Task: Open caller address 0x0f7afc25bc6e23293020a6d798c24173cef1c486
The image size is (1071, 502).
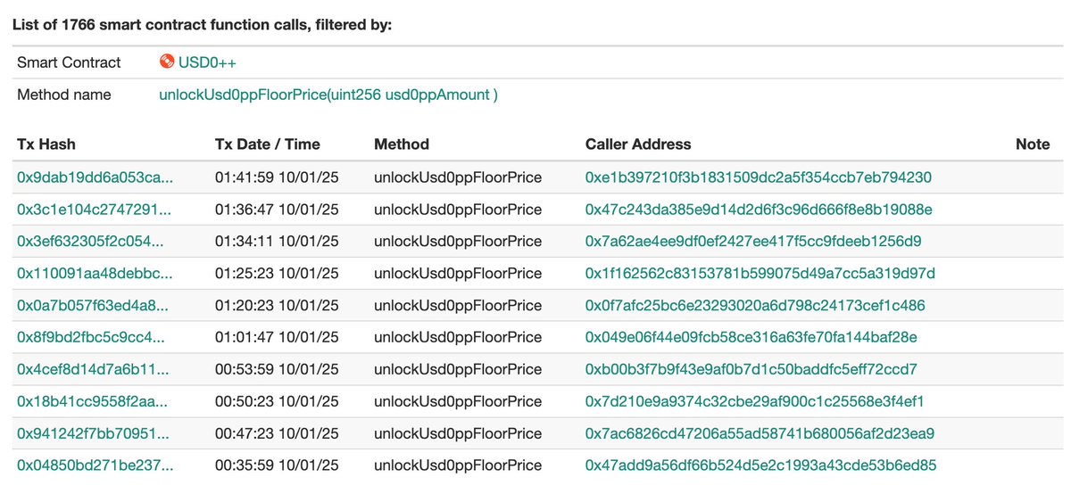Action: tap(755, 305)
